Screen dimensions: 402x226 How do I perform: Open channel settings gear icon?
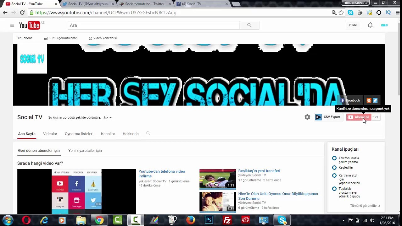pyautogui.click(x=307, y=117)
